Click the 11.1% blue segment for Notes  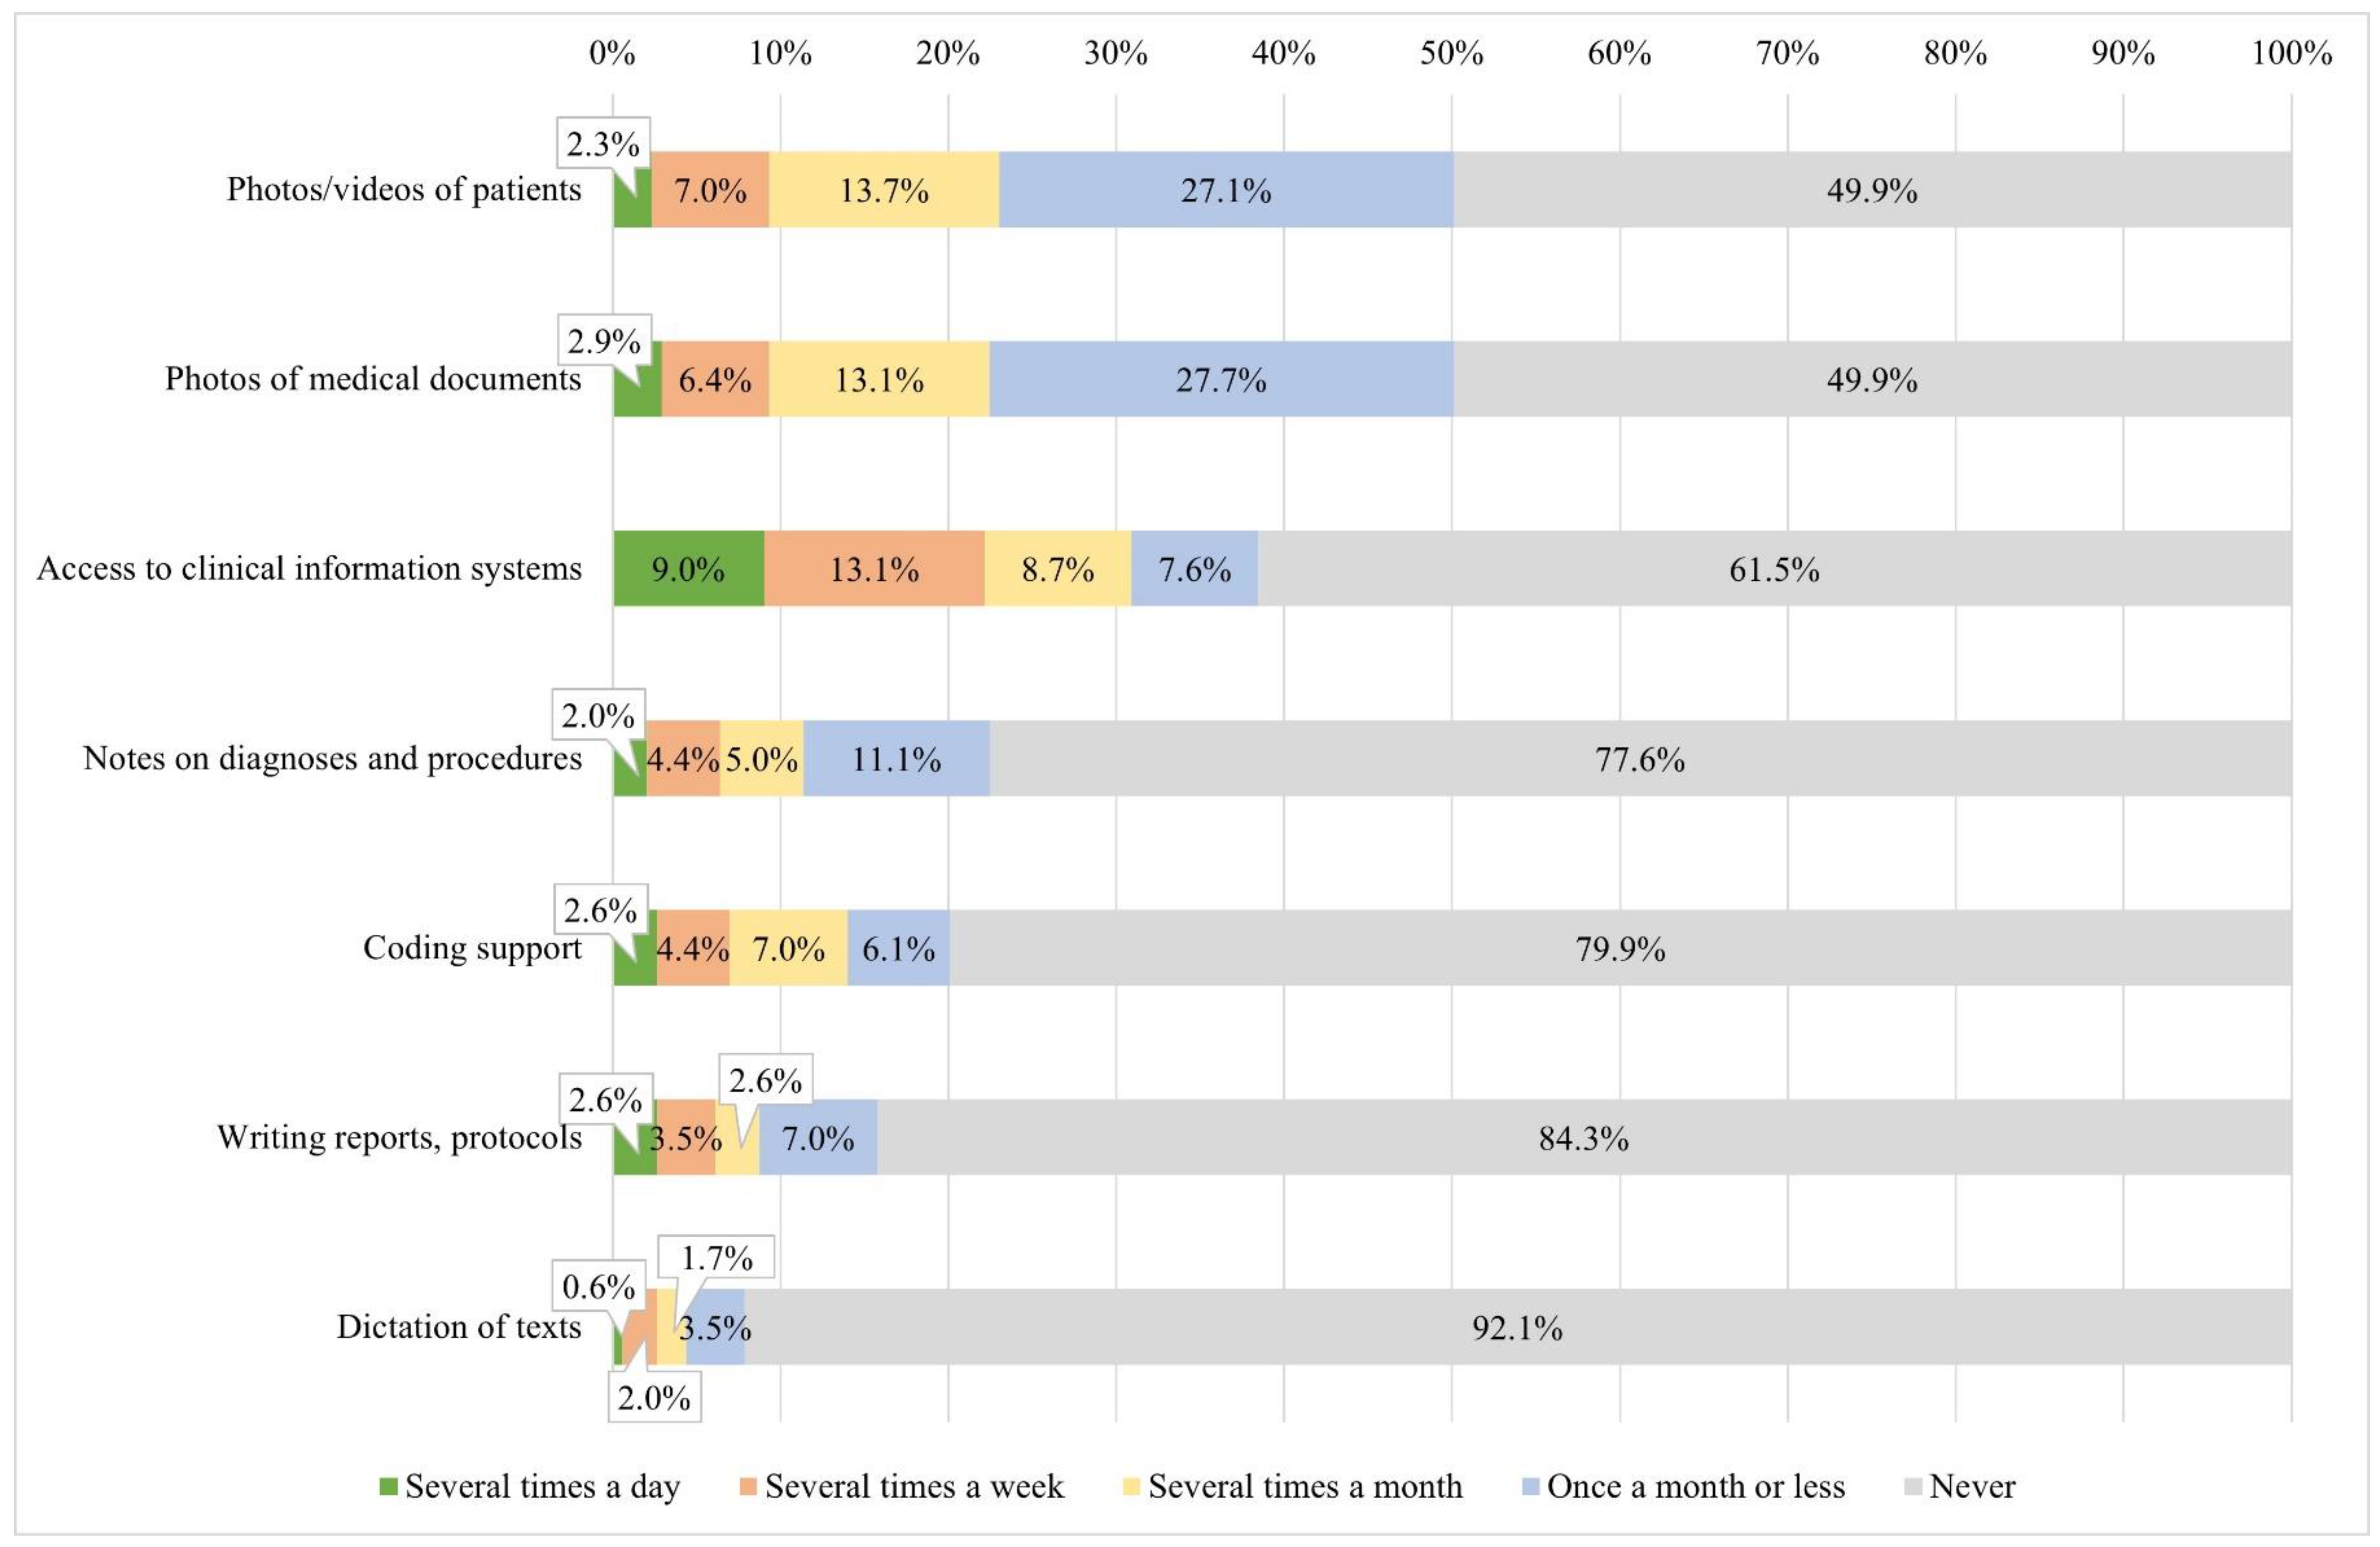[897, 758]
